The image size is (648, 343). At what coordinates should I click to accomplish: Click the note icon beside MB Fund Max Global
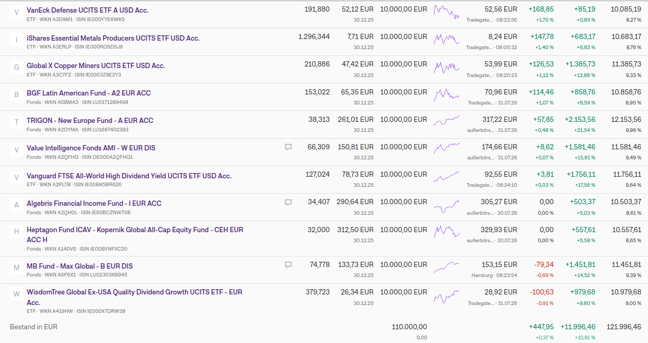pyautogui.click(x=288, y=265)
